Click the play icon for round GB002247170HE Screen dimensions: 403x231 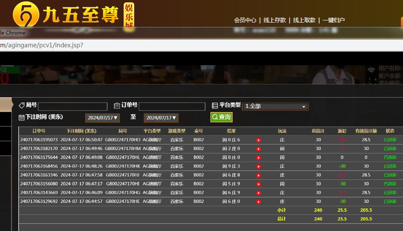pyautogui.click(x=259, y=202)
